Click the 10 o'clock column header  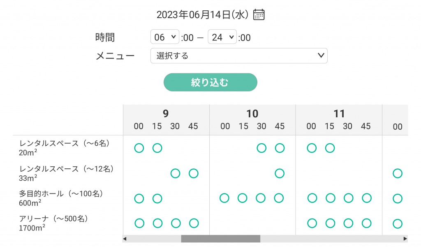[252, 114]
